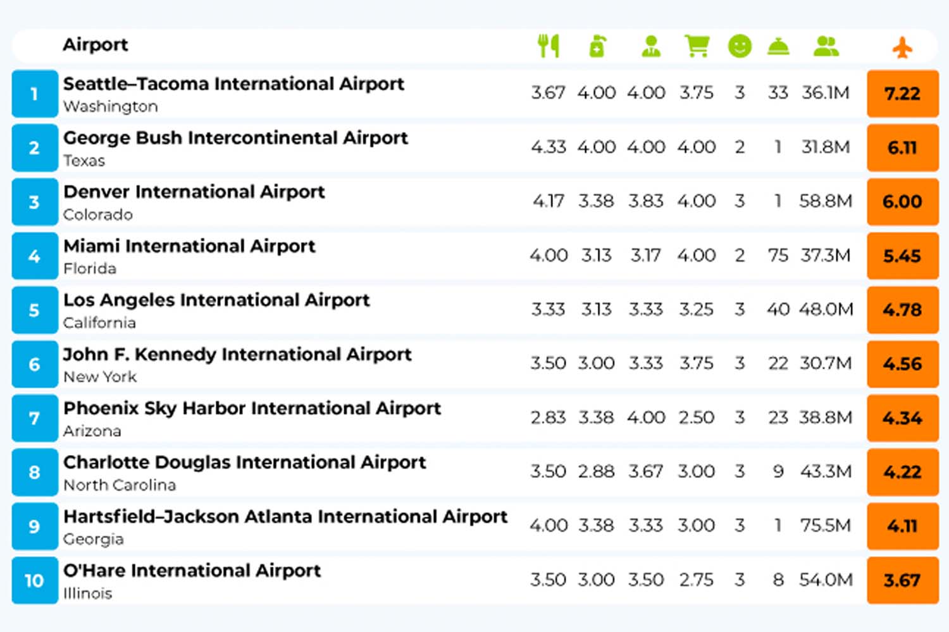Click the staff person icon
Viewport: 949px width, 632px height.
pos(650,46)
